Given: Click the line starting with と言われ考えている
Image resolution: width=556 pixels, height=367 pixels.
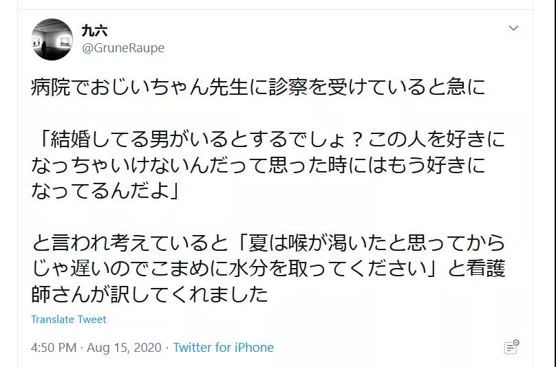Looking at the screenshot, I should pyautogui.click(x=268, y=243).
